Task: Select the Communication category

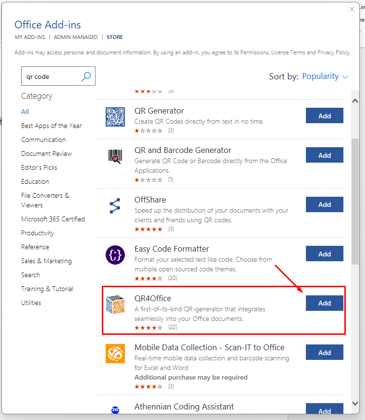Action: tap(43, 140)
